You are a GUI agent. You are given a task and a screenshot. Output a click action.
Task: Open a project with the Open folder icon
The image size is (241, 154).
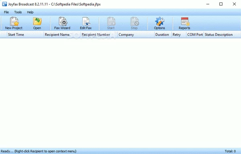point(37,23)
